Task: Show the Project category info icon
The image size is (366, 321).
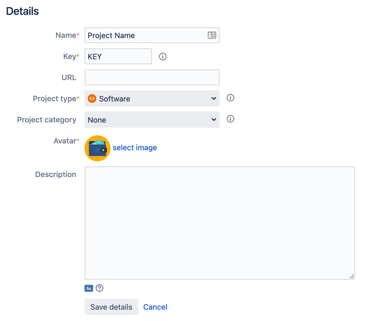Action: pos(230,119)
